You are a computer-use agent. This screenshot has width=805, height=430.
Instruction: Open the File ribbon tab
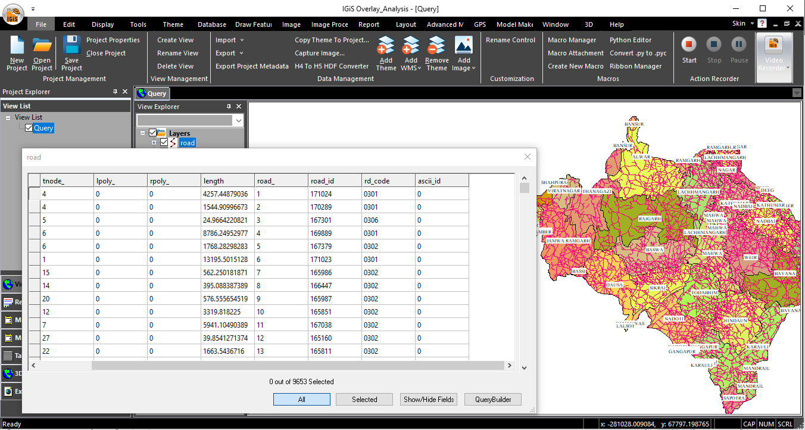click(41, 24)
